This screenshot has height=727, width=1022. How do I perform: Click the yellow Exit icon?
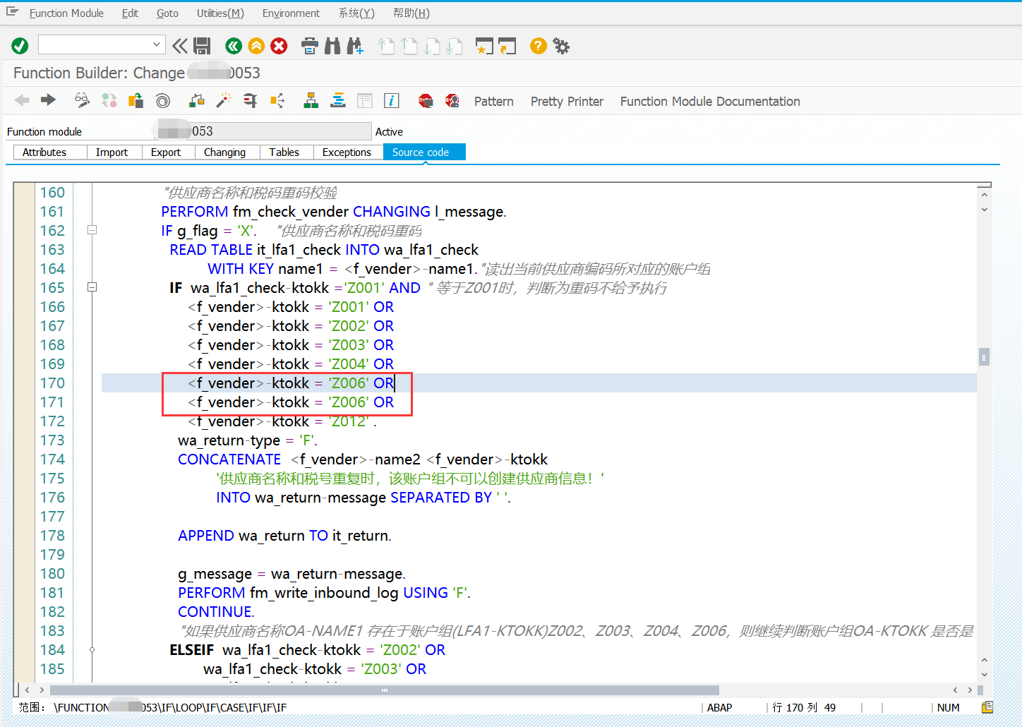coord(256,46)
